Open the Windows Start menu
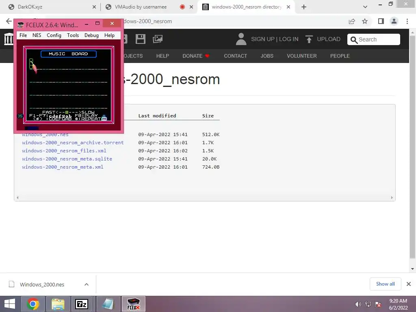Screen dimensions: 416x312 10,304
